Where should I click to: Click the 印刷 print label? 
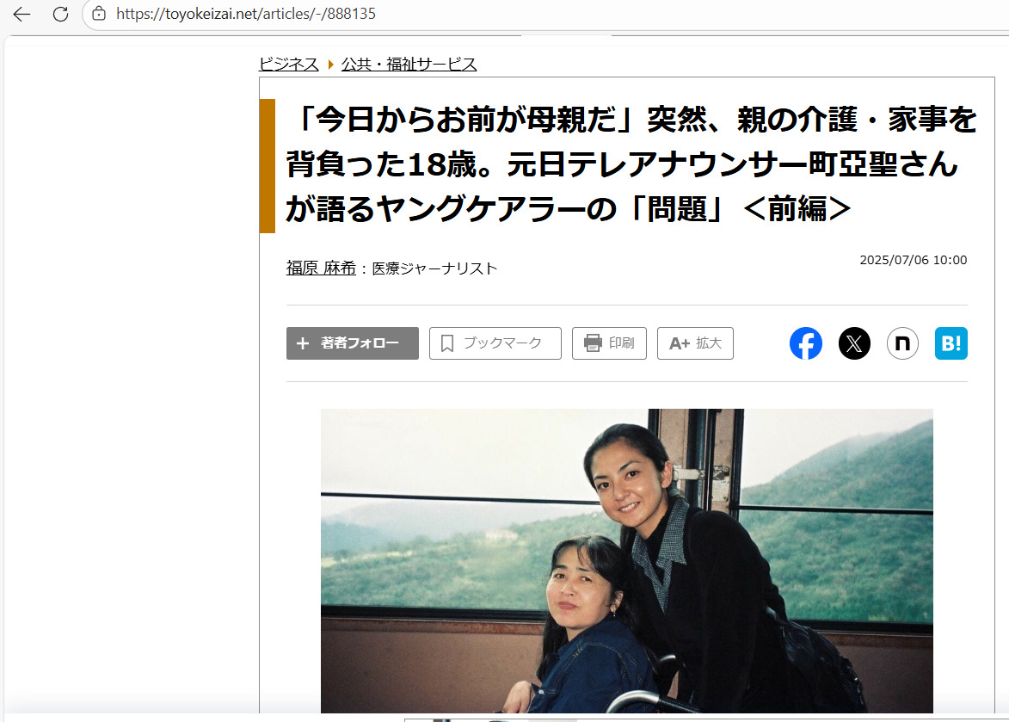pos(622,343)
